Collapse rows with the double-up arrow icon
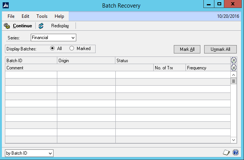This screenshot has height=160, width=244. (234, 60)
